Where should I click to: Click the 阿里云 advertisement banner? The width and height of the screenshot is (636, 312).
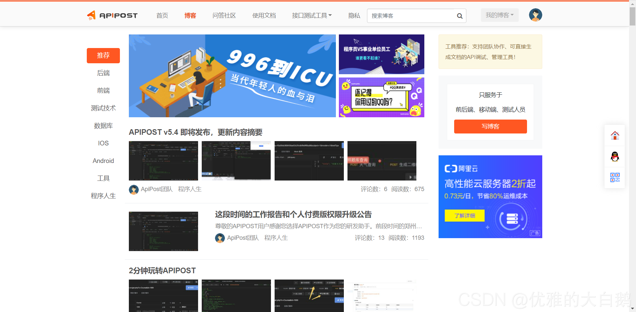(x=490, y=197)
